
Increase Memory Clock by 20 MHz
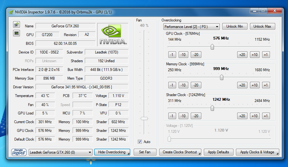coord(242,85)
